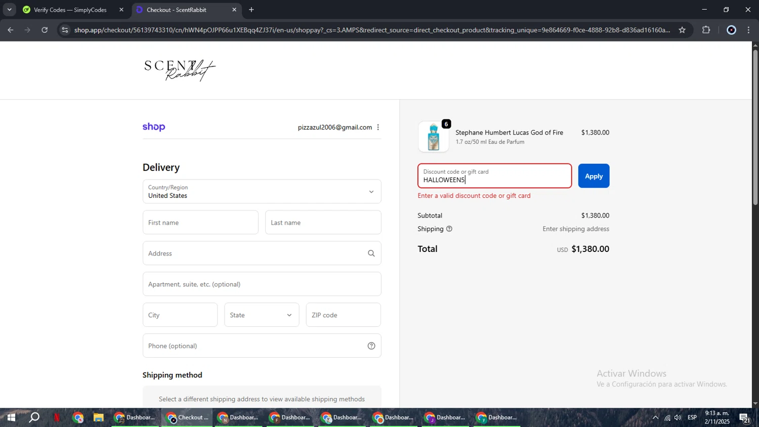Click the Shipping method heading
The height and width of the screenshot is (427, 759).
tap(172, 375)
